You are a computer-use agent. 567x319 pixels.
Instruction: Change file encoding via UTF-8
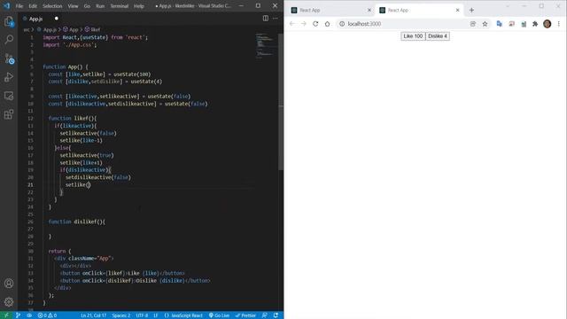coord(142,315)
